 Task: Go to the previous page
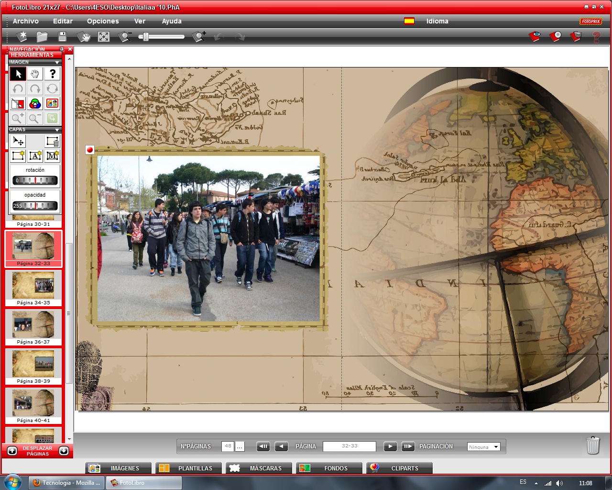pyautogui.click(x=281, y=446)
